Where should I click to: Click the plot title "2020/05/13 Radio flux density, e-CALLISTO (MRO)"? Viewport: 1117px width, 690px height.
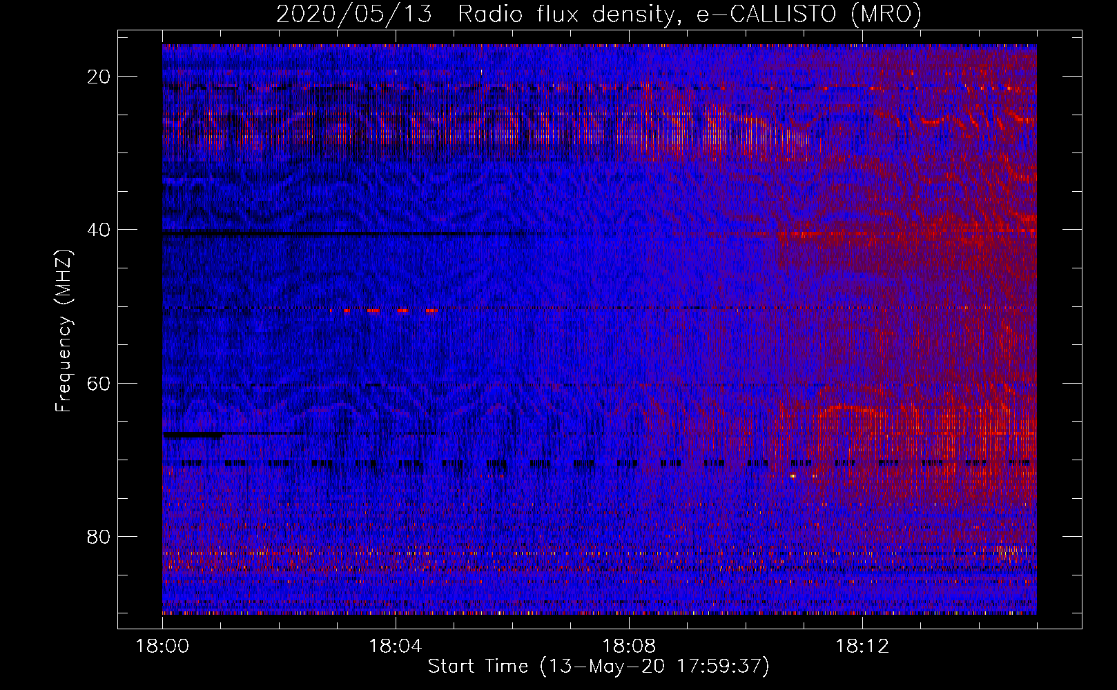(599, 14)
